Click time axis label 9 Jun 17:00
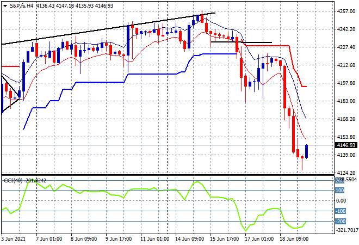This screenshot has width=359, height=245. (119, 239)
